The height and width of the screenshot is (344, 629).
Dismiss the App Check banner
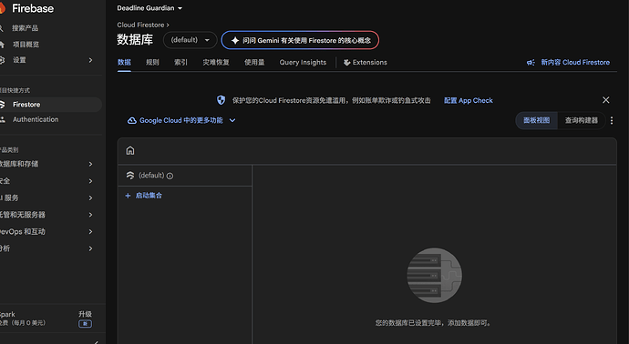coord(605,100)
